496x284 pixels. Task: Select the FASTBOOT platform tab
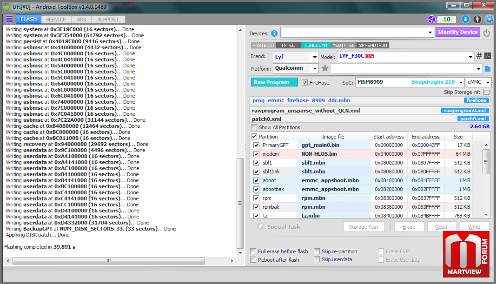(x=264, y=45)
